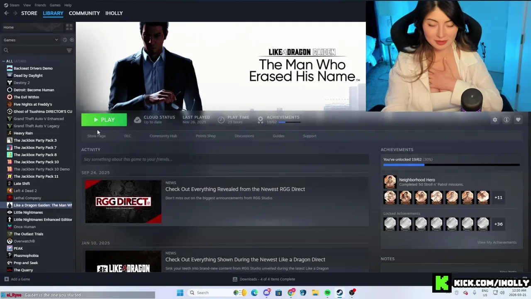Open the Neighborhood Hero achievement icon
Viewport: 531px width, 299px height.
pos(390,182)
